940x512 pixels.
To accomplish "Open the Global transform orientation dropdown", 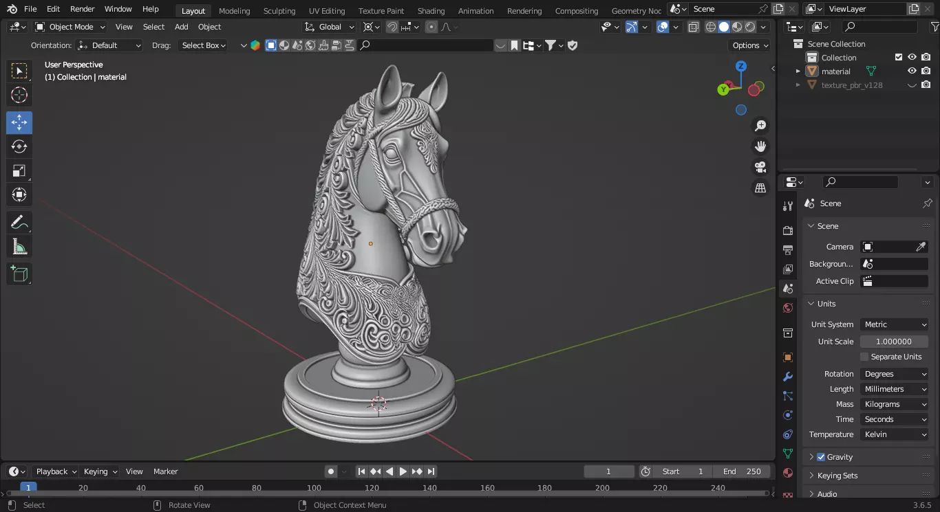I will click(x=330, y=27).
